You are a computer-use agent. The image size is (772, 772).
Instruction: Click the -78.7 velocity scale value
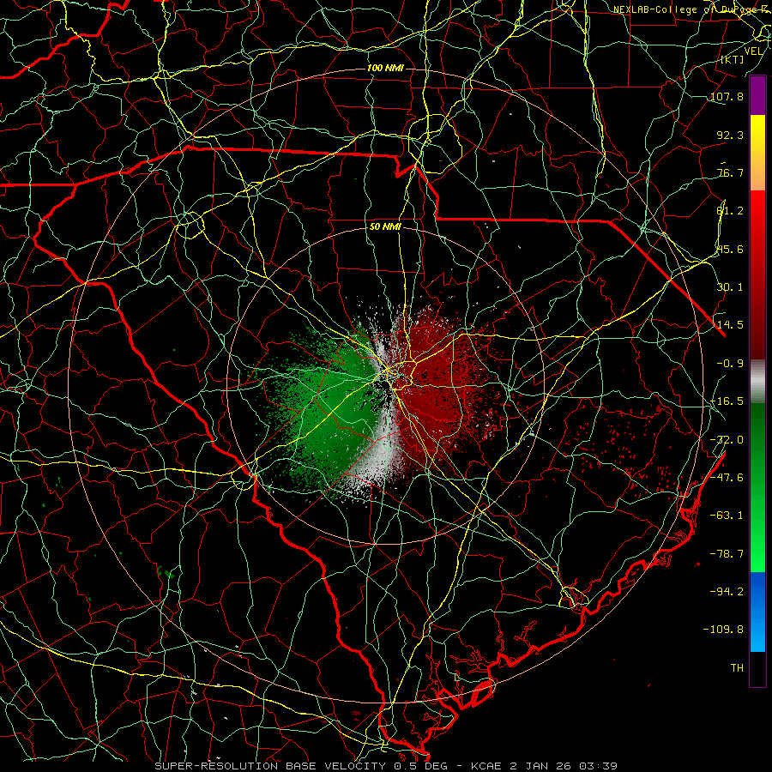click(727, 554)
